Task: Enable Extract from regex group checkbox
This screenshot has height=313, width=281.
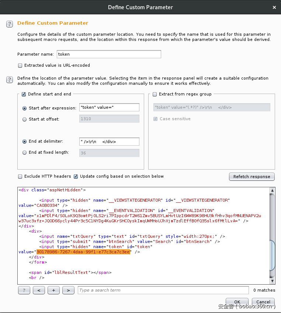Action: pos(155,94)
